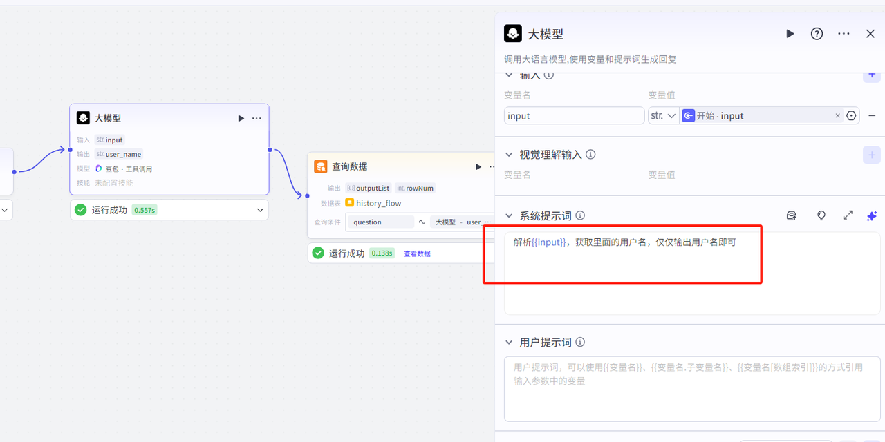This screenshot has width=885, height=442.
Task: Open more options in 大模型 panel header
Action: [x=844, y=34]
